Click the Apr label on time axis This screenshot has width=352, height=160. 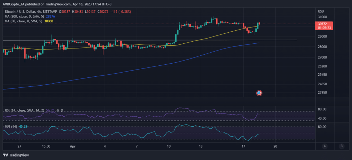coord(73,146)
